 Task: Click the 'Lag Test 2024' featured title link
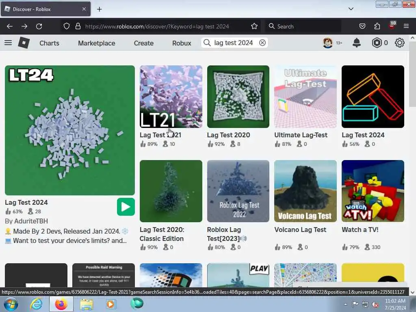coord(26,202)
